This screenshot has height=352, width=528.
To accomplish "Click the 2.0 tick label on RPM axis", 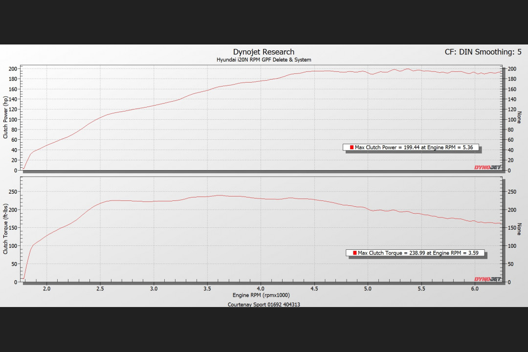I will pyautogui.click(x=47, y=288).
